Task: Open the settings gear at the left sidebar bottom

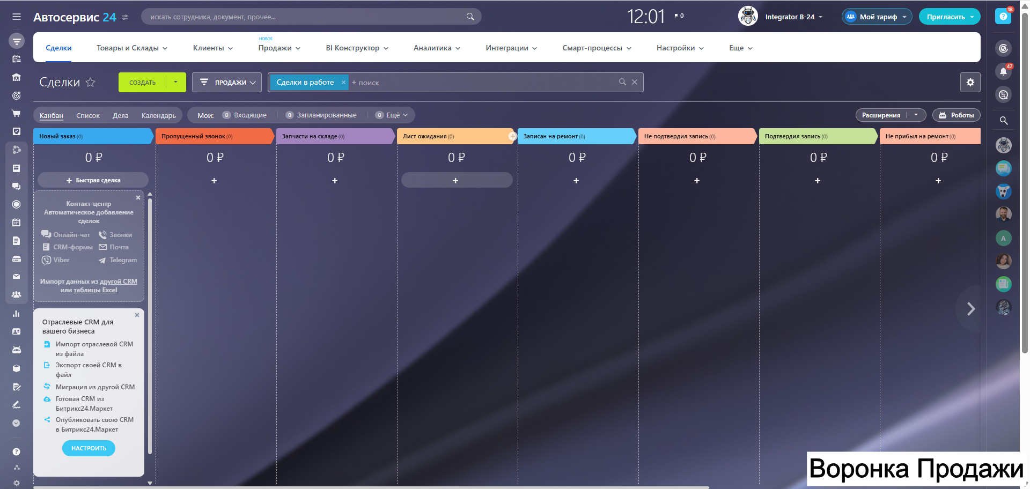Action: [17, 483]
